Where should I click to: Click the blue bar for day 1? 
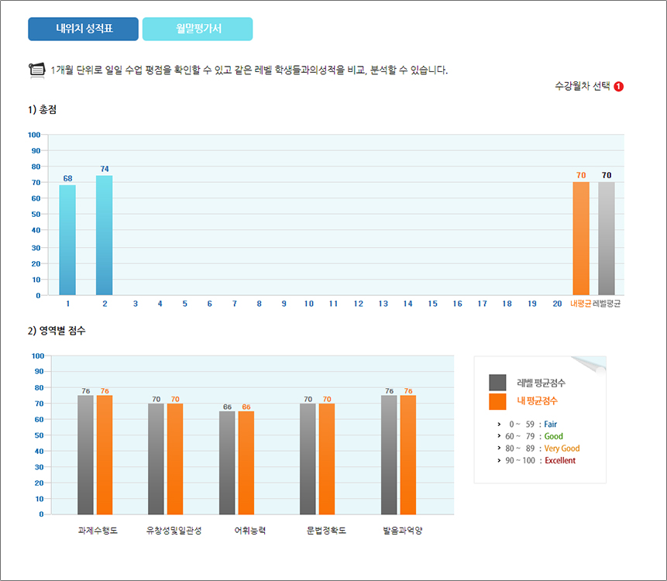click(67, 240)
